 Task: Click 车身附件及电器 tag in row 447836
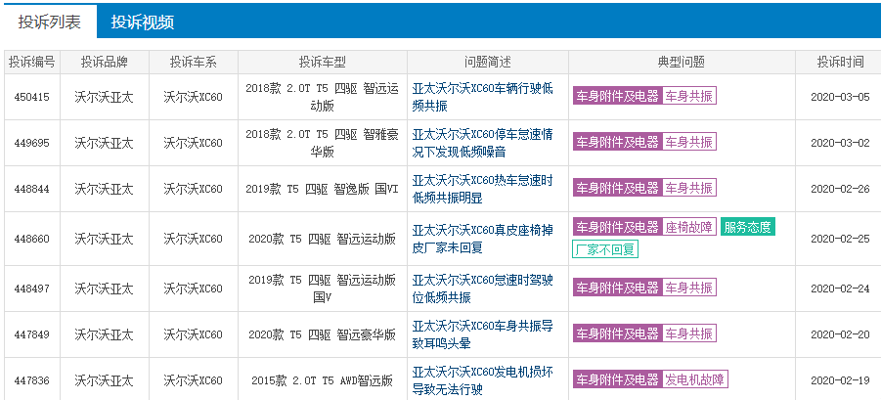(x=618, y=378)
